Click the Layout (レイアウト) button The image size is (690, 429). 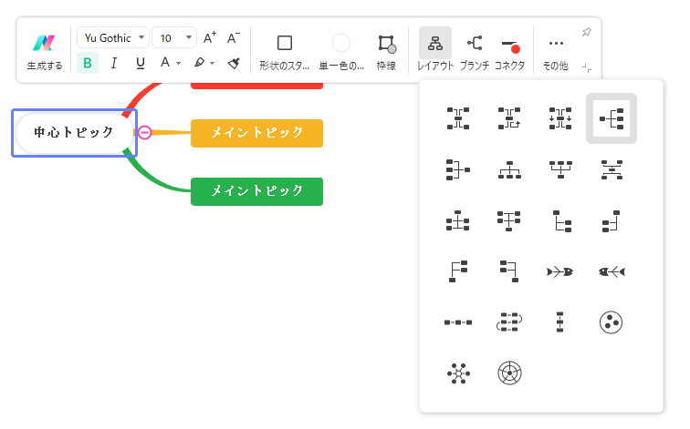pos(435,49)
